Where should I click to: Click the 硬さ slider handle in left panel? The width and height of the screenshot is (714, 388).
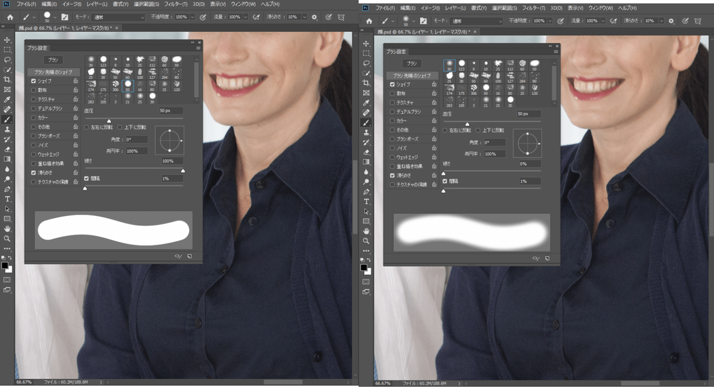(x=183, y=171)
